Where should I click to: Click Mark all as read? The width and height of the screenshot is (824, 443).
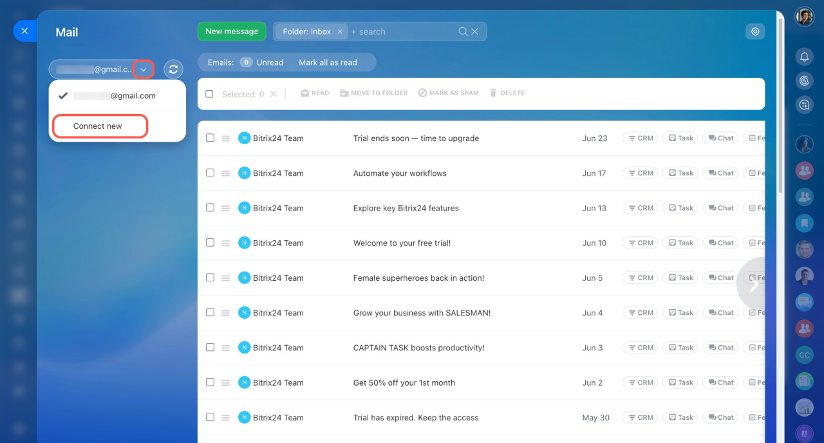pos(328,62)
